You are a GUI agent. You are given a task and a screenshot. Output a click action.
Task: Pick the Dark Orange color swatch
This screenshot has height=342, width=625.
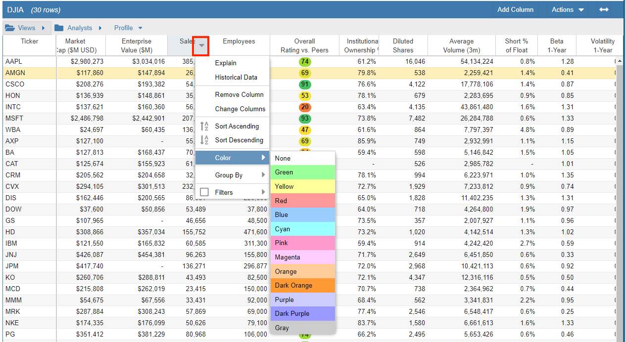point(302,285)
